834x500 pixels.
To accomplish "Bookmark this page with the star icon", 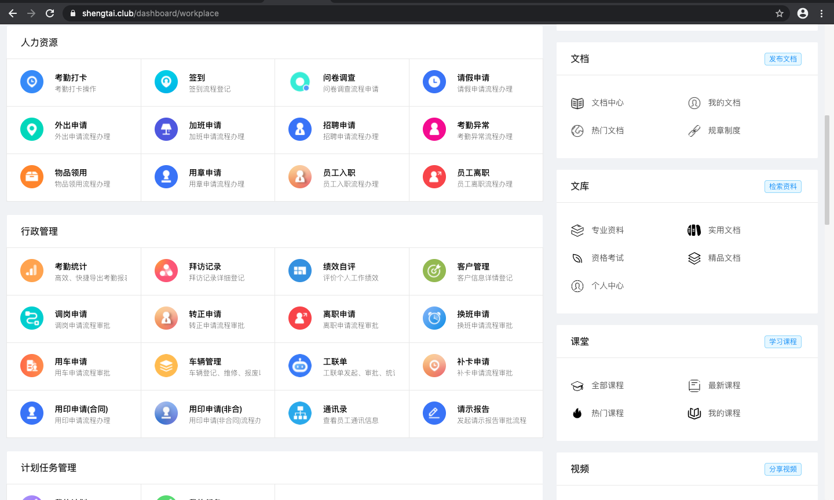I will click(x=780, y=13).
